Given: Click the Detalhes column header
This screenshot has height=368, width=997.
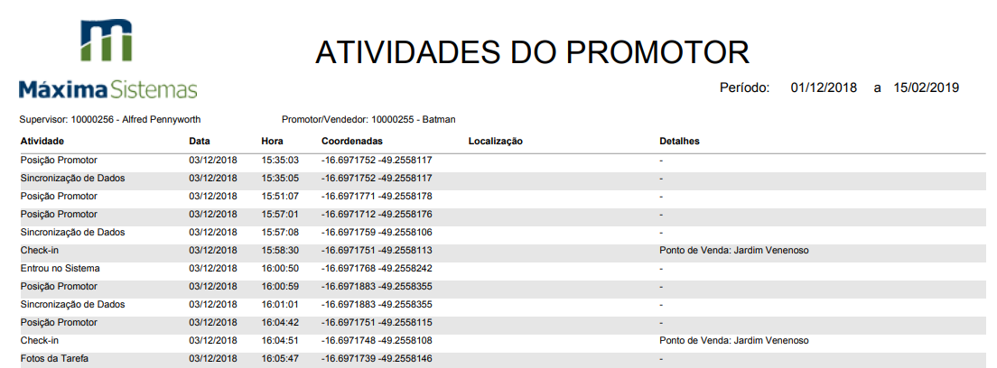Looking at the screenshot, I should coord(679,141).
